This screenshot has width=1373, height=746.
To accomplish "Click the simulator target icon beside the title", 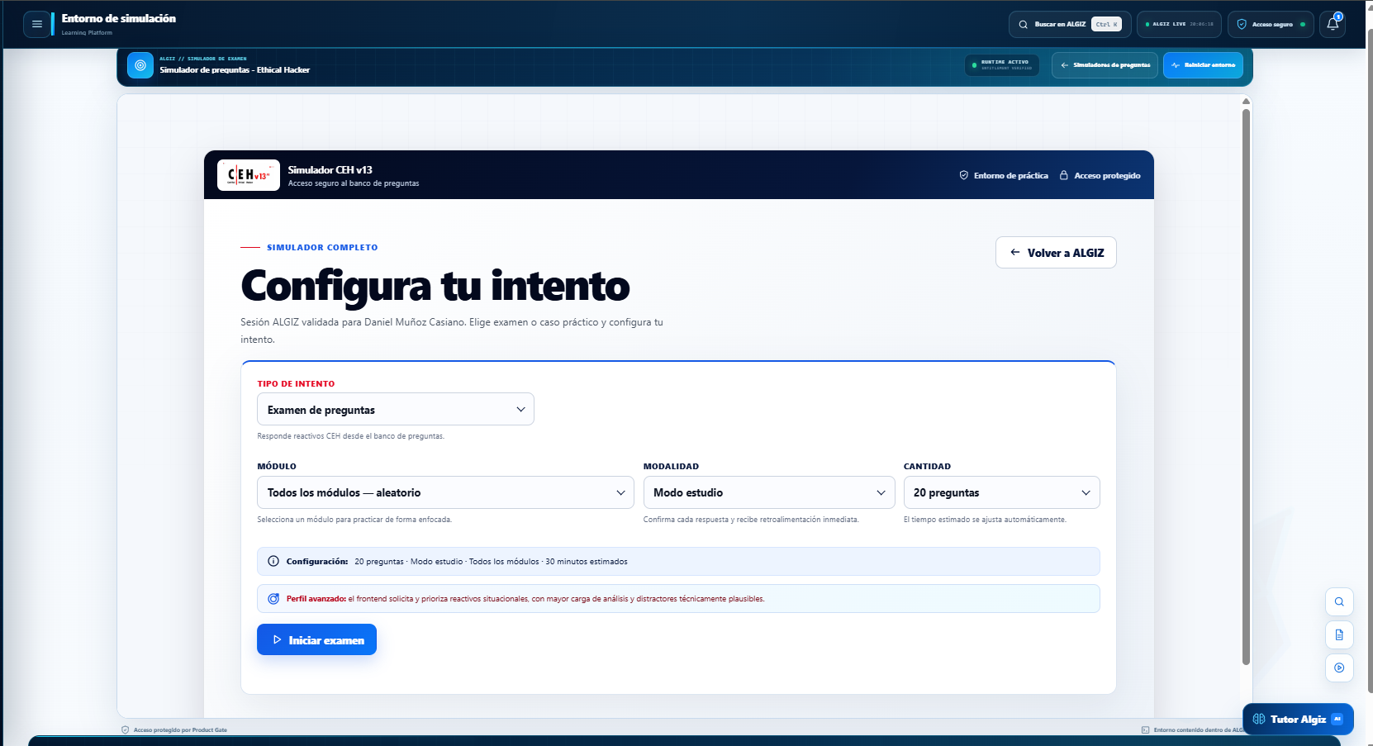I will (140, 65).
